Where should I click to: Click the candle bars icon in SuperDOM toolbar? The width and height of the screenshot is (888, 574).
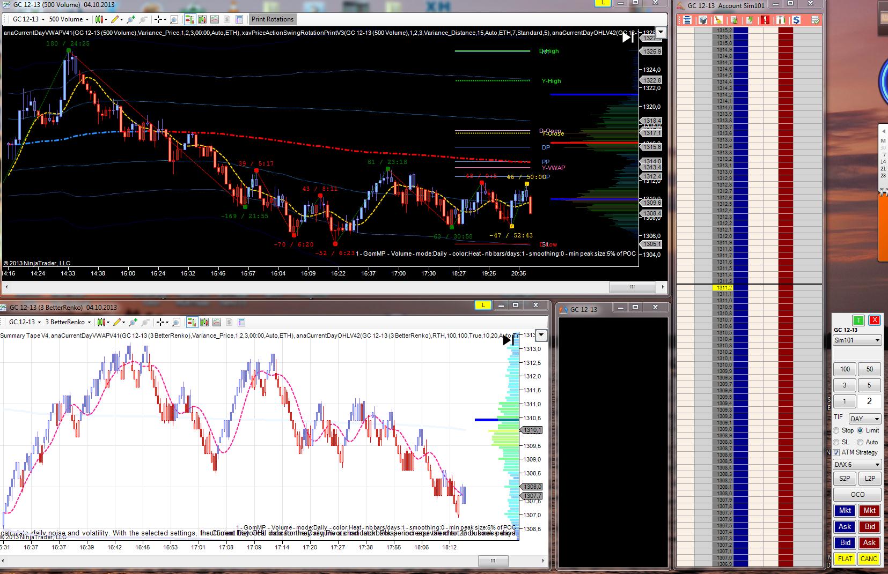pyautogui.click(x=781, y=20)
